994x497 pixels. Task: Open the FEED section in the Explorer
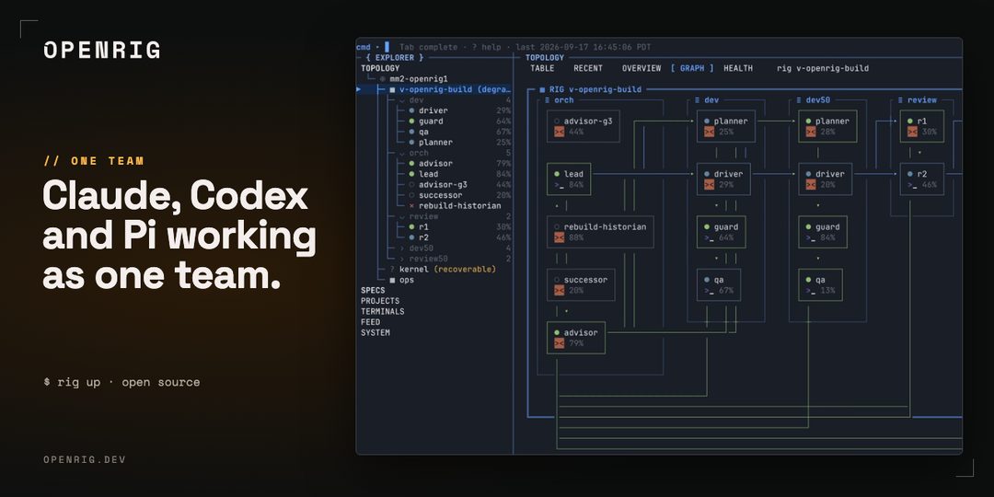coord(371,322)
